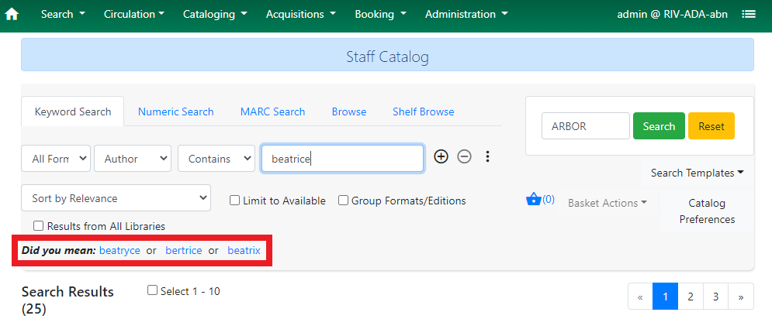Click the search term field containing beatrice
This screenshot has width=772, height=319.
coord(342,158)
